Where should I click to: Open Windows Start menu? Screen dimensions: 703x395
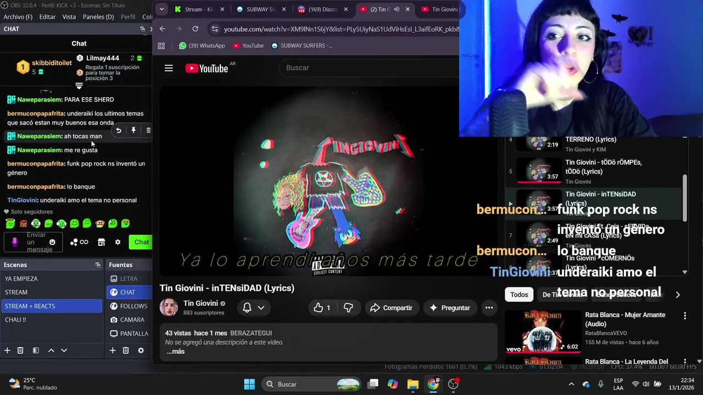pos(249,384)
